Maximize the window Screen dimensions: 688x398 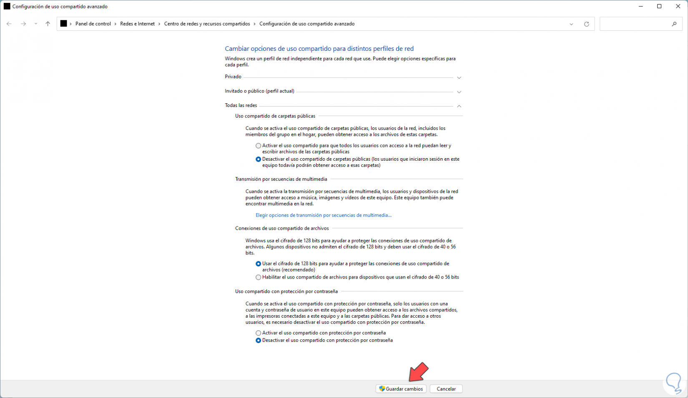[659, 6]
